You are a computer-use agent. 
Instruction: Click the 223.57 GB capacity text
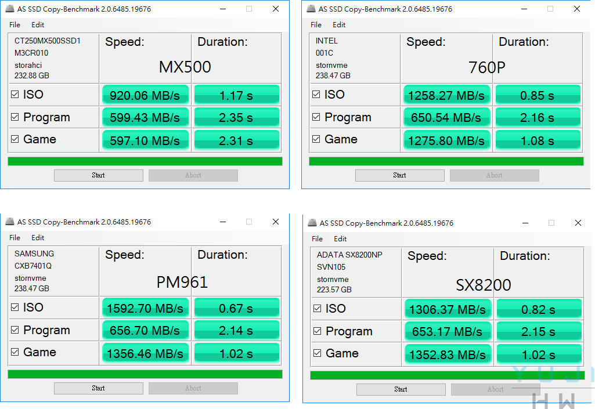click(x=334, y=289)
